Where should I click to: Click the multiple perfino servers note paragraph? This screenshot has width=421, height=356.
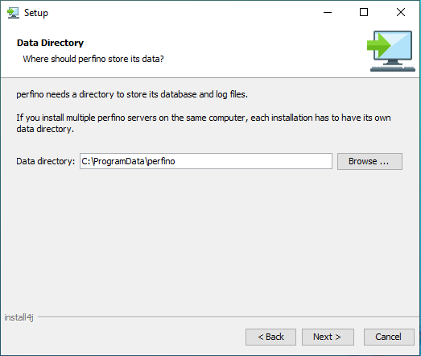(204, 123)
